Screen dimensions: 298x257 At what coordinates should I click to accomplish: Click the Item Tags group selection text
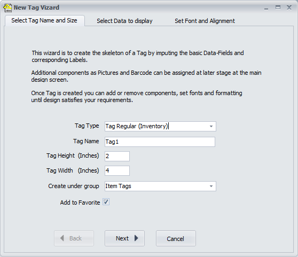tap(118, 186)
